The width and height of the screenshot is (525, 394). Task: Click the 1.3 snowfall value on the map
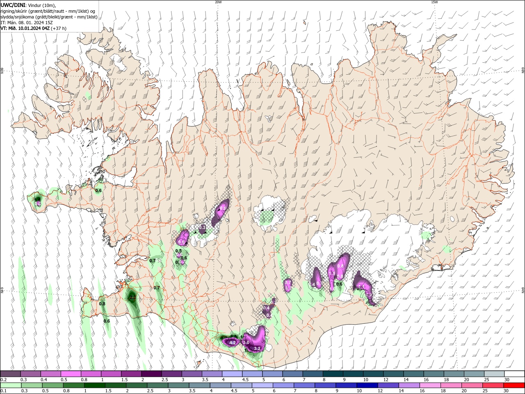[332, 273]
